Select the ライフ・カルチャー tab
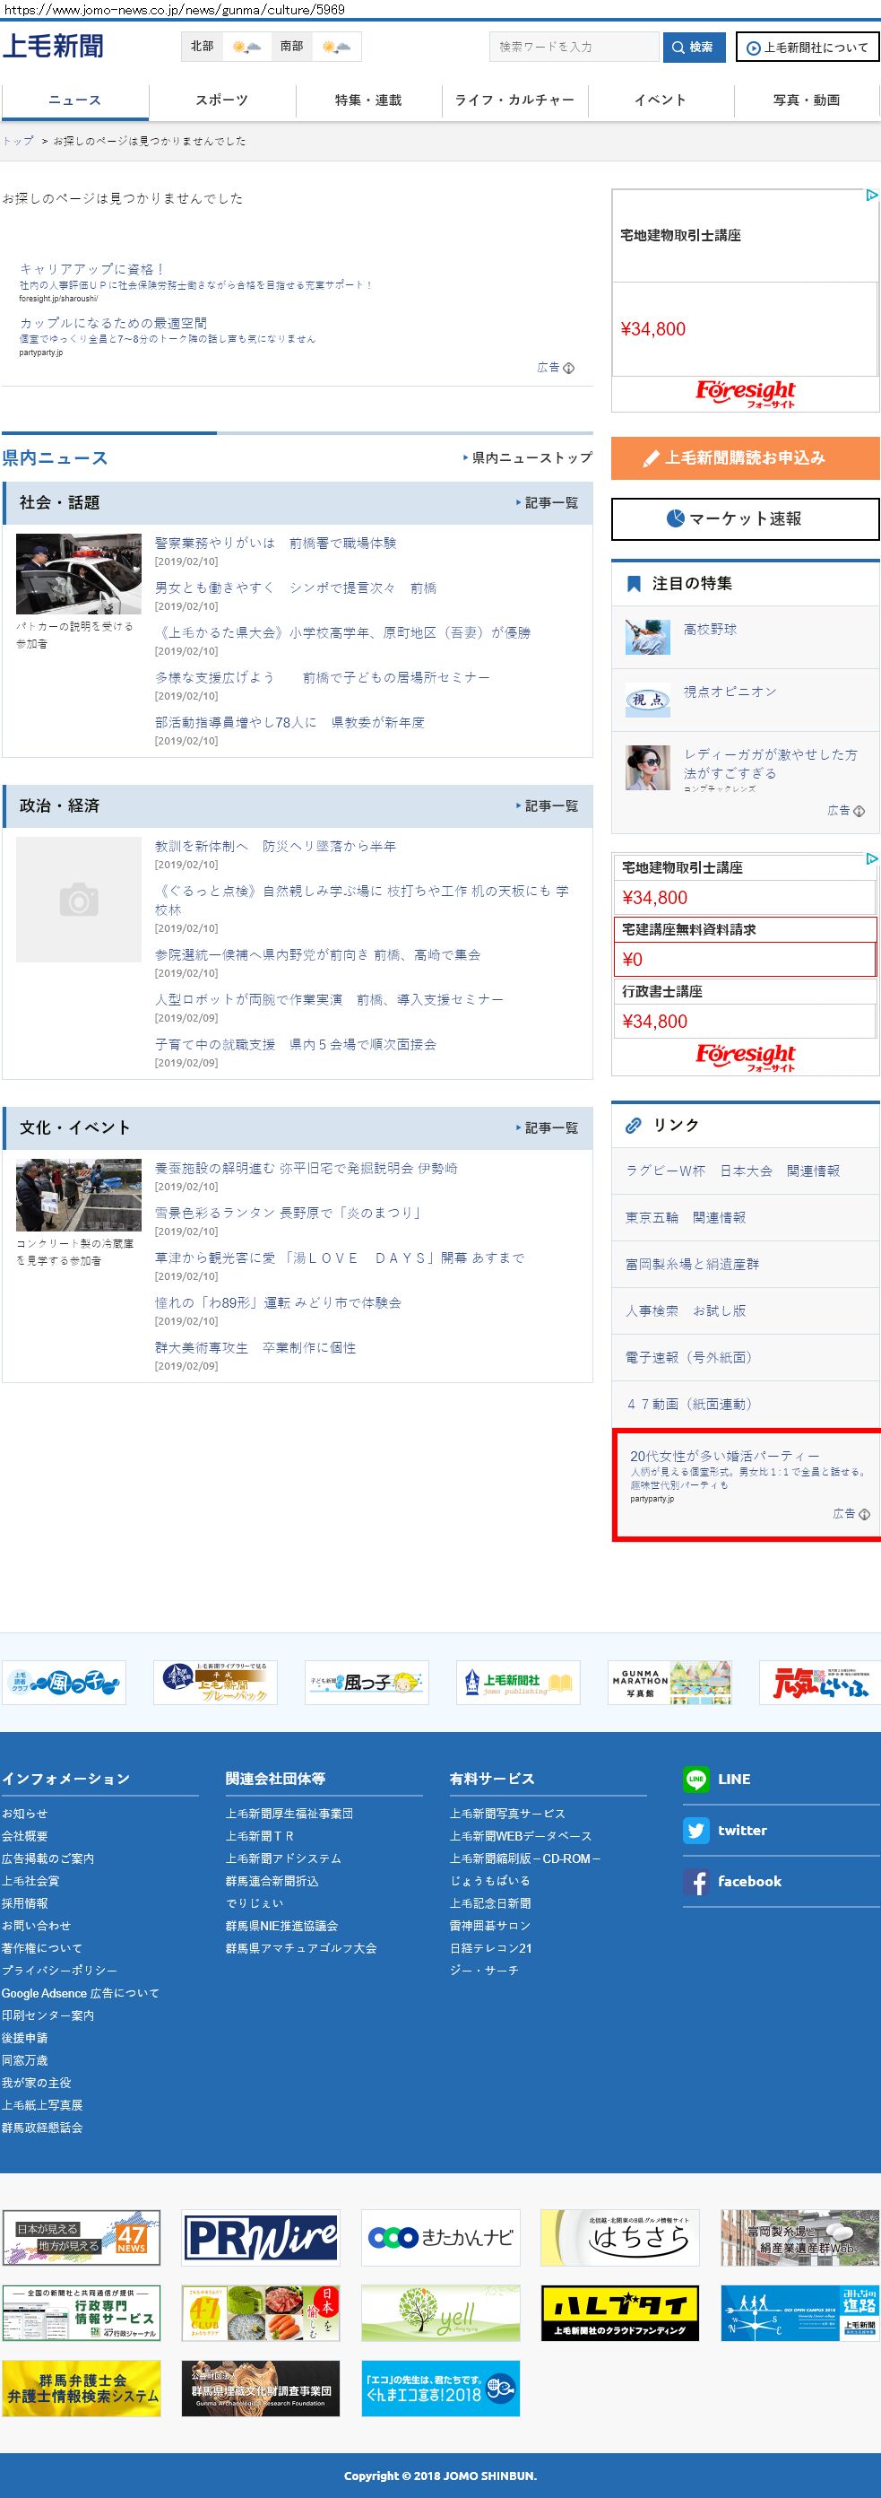This screenshot has height=2498, width=881. (x=514, y=100)
